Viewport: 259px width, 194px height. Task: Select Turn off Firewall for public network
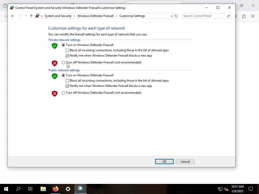pos(63,93)
